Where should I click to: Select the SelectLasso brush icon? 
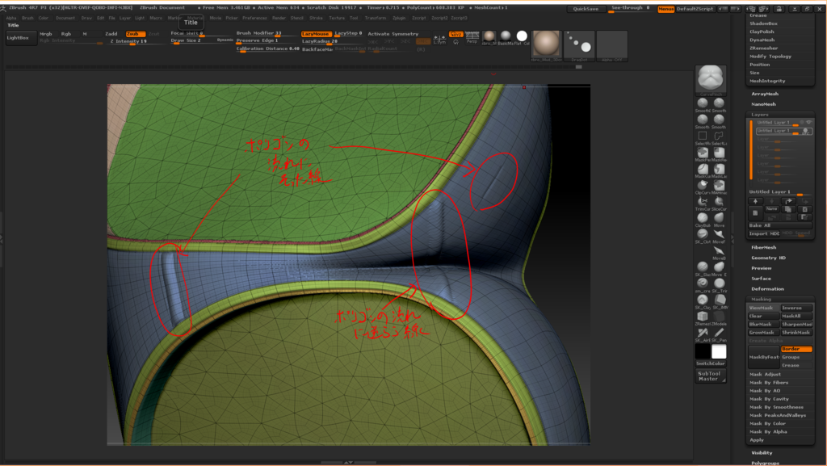[719, 136]
